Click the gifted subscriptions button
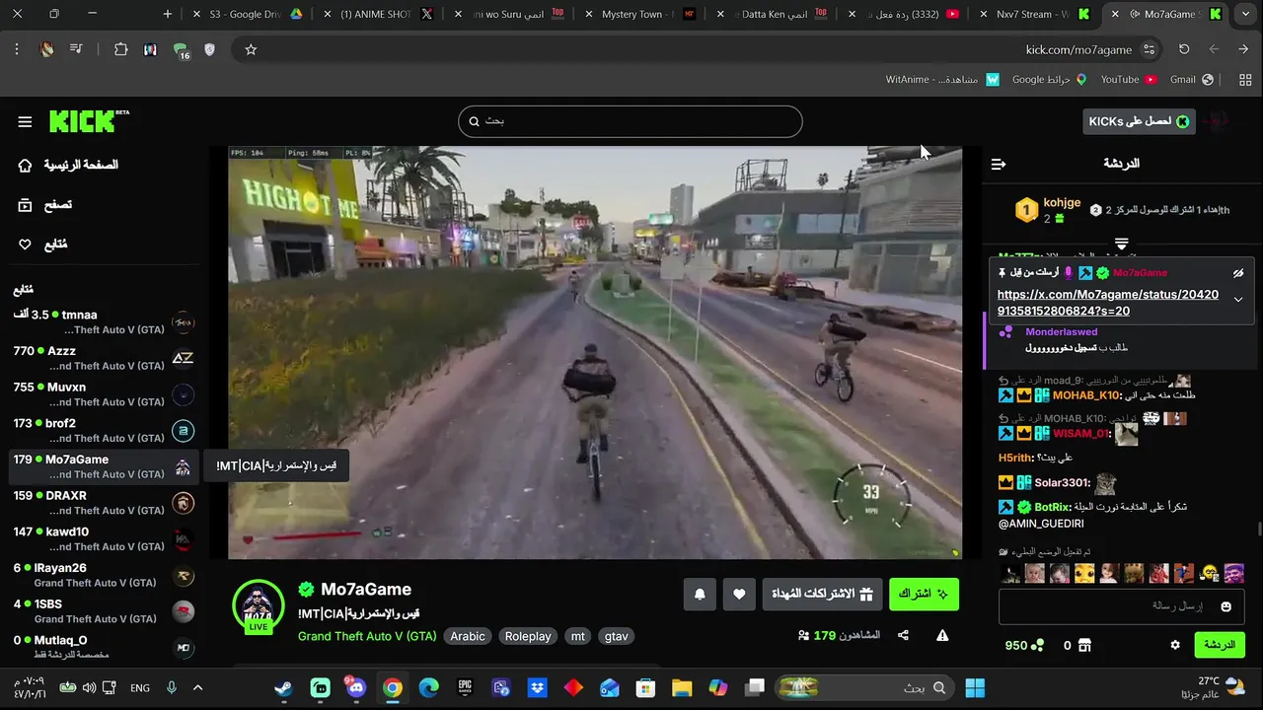1263x710 pixels. click(823, 594)
